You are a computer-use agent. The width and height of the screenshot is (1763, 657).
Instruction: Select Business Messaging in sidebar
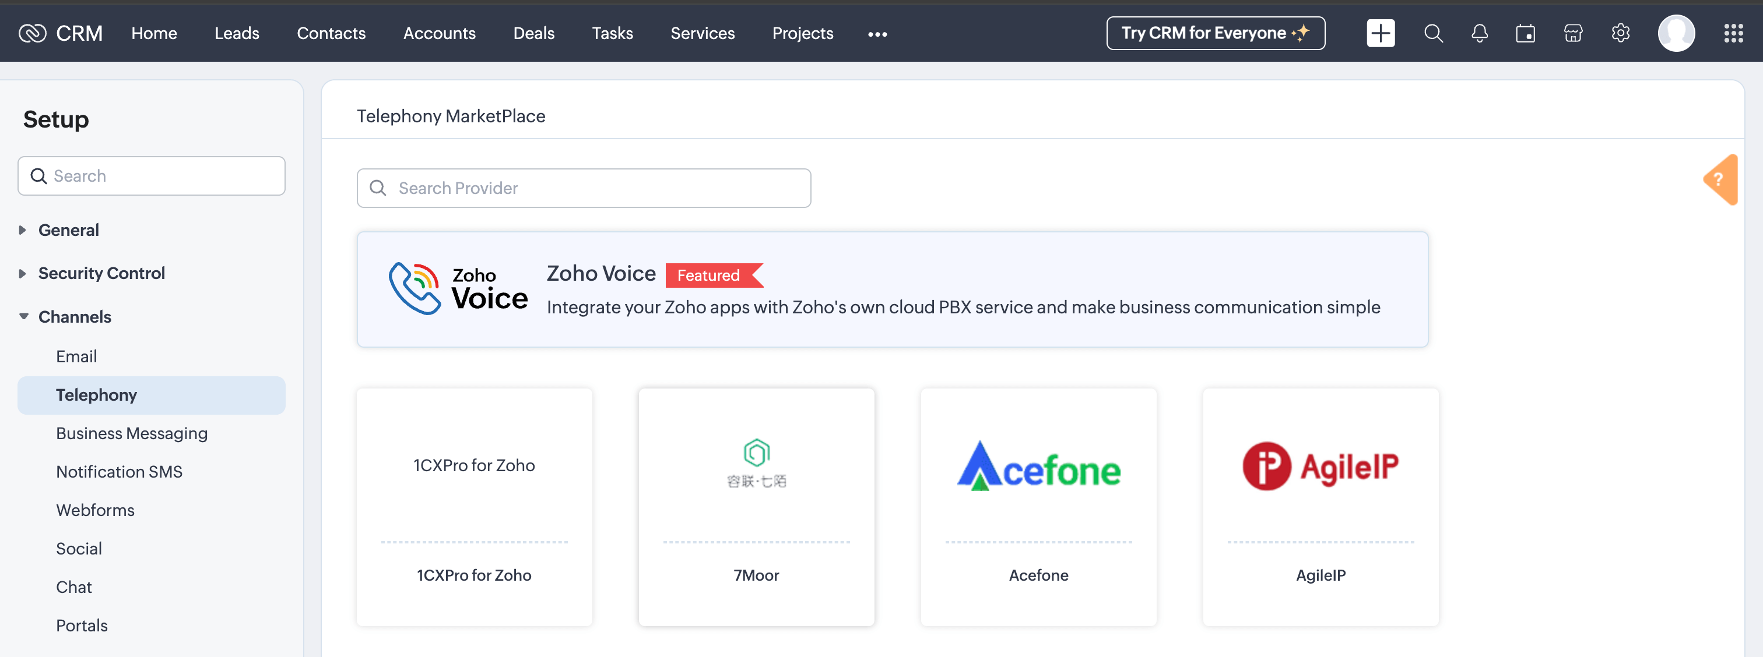[x=131, y=433]
